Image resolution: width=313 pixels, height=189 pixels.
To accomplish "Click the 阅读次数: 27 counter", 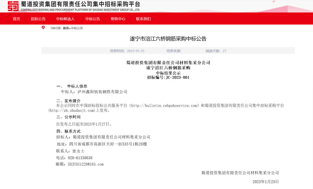I will pyautogui.click(x=216, y=51).
